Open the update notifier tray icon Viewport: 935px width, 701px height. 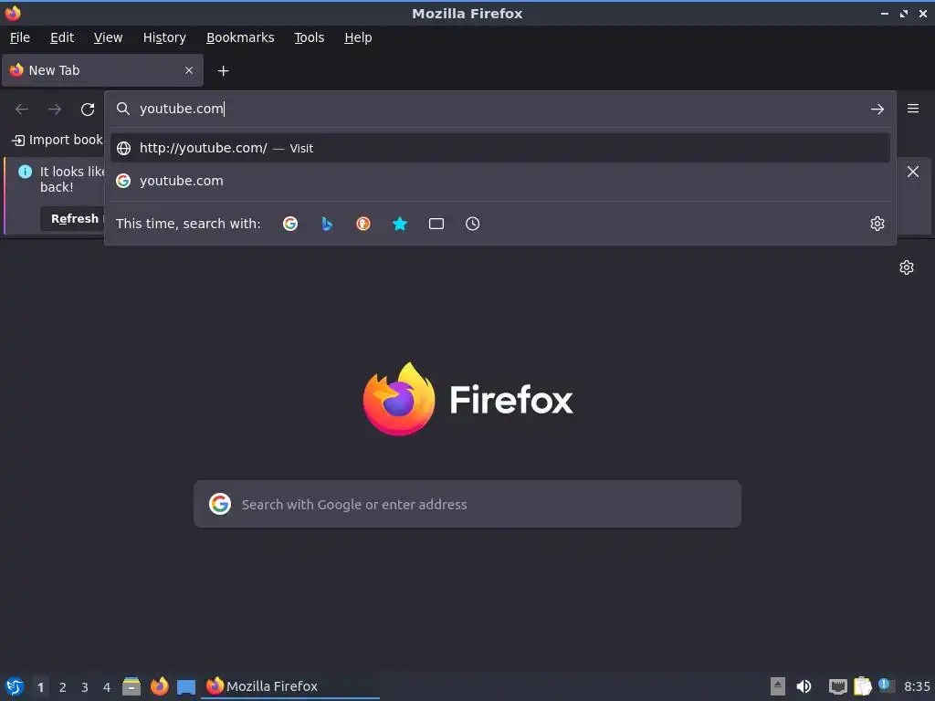[887, 685]
